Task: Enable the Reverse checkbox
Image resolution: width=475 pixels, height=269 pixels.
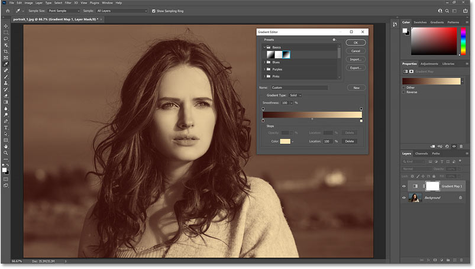Action: (x=403, y=92)
